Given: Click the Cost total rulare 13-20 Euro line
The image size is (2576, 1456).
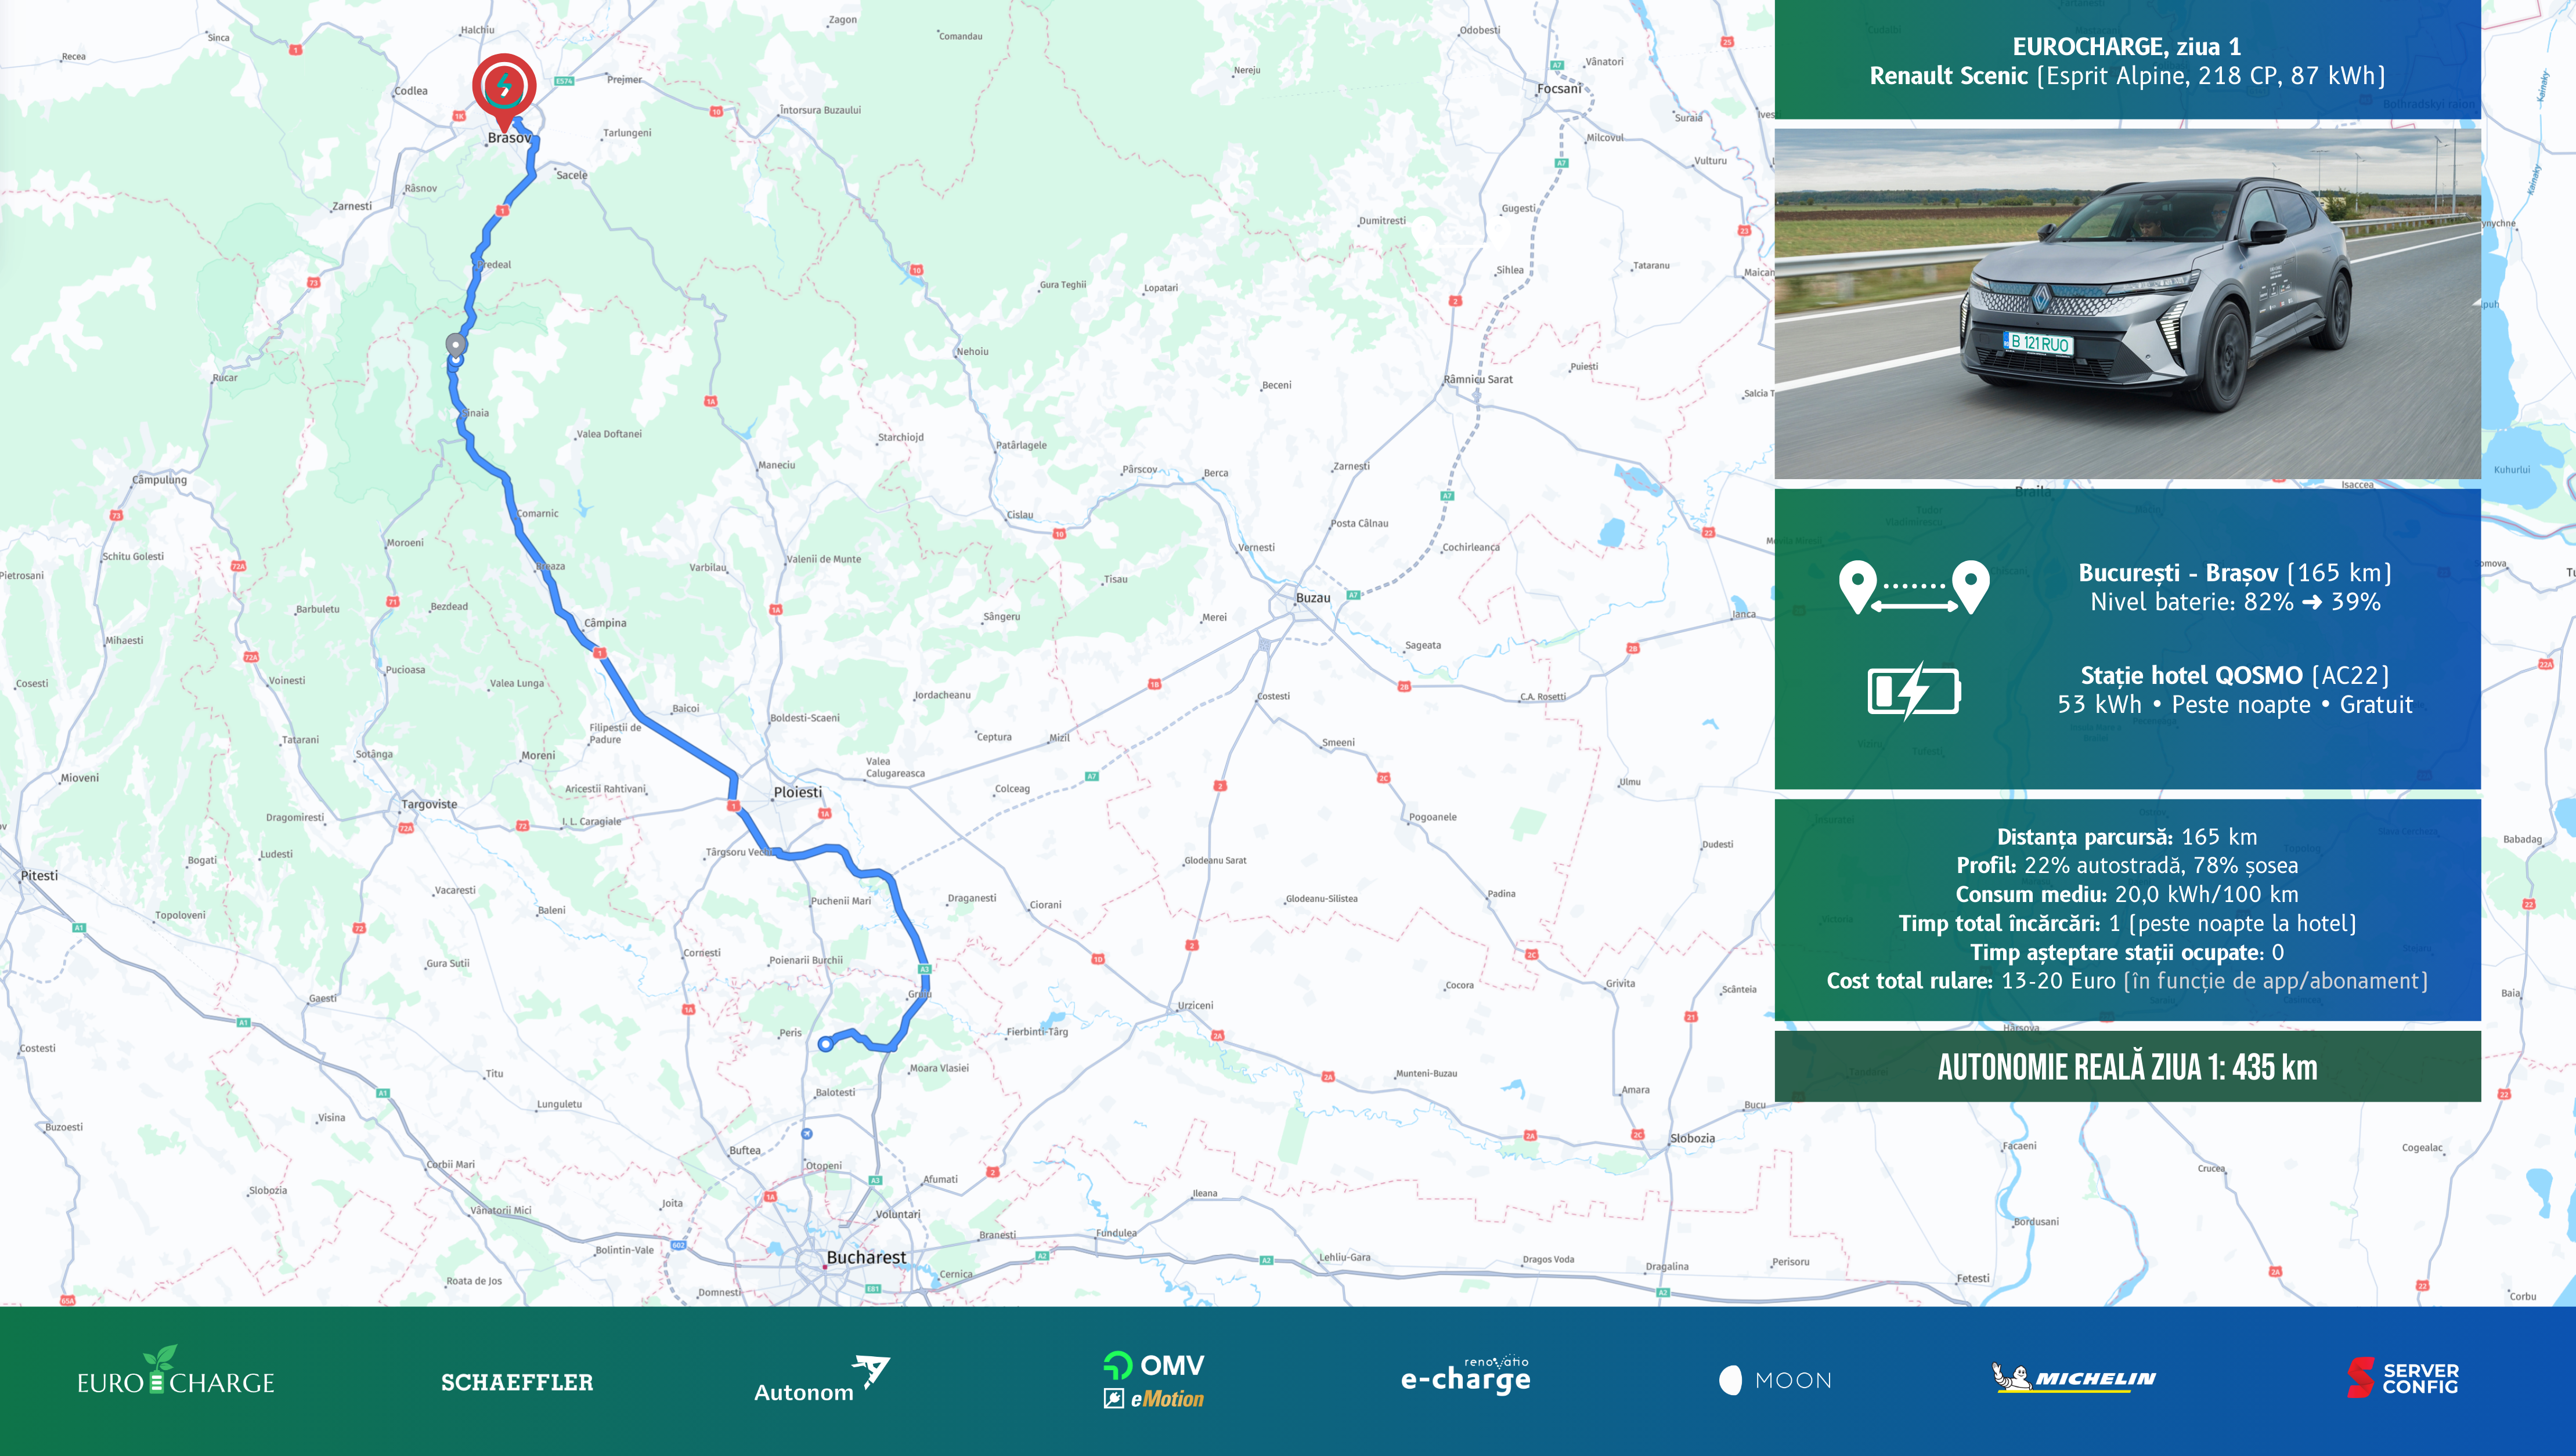Looking at the screenshot, I should tap(2127, 981).
